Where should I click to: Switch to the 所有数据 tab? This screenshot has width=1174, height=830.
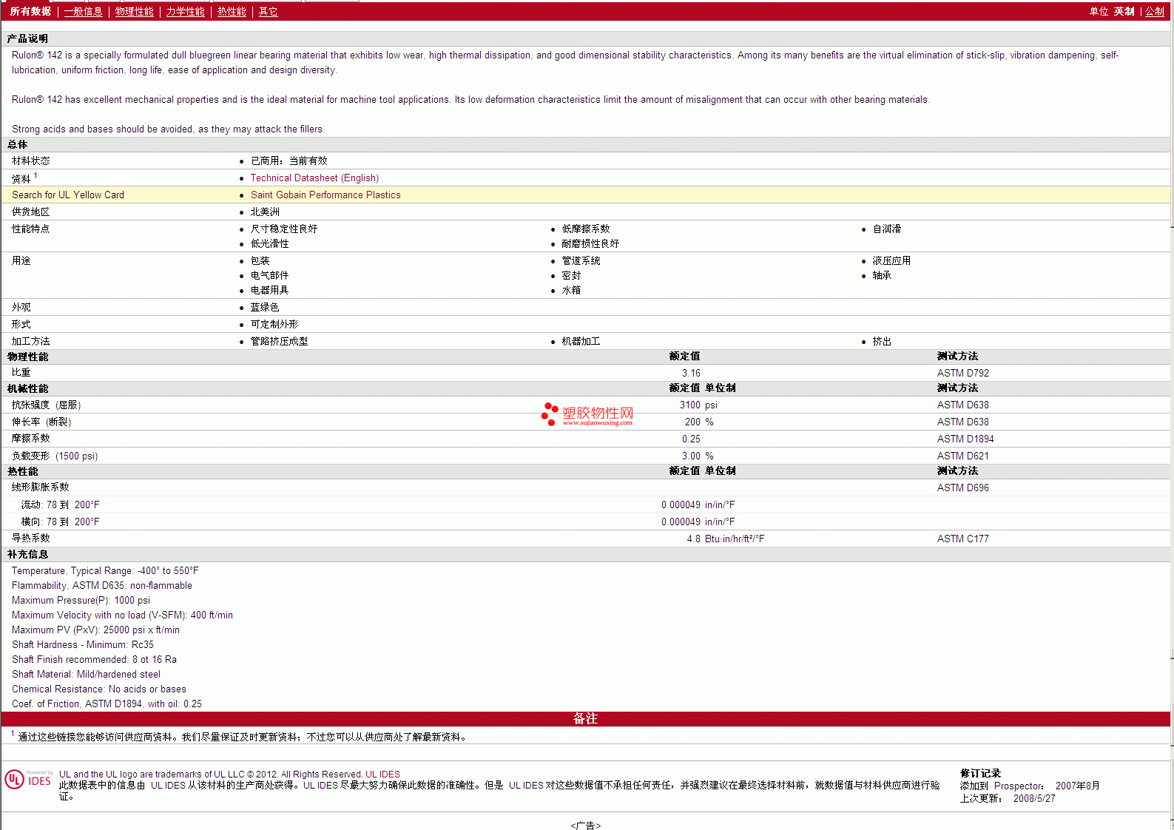(x=30, y=12)
